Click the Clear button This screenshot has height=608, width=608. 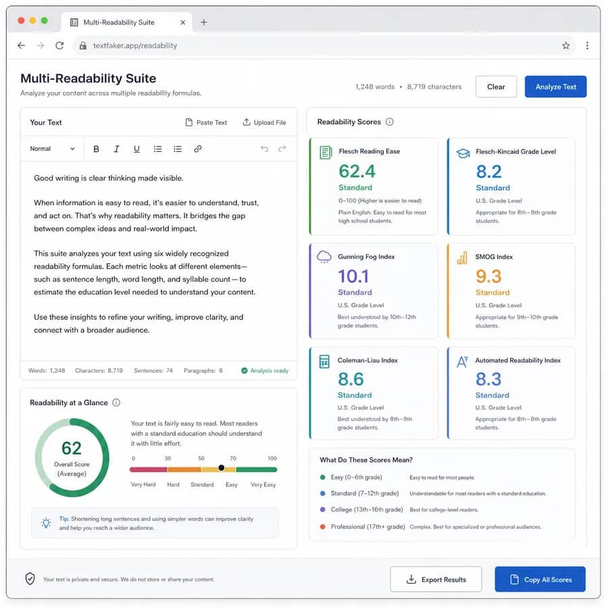coord(496,86)
